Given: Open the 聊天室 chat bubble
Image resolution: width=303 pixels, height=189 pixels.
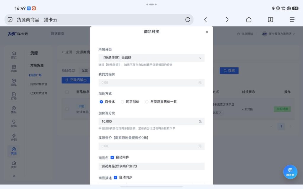Looking at the screenshot, I should [290, 172].
